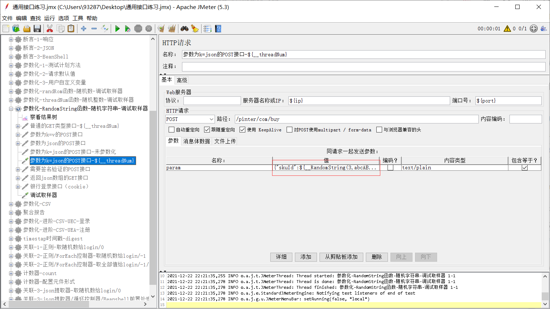This screenshot has height=309, width=550.
Task: Expand 计数器-count tree node
Action: coord(11,273)
